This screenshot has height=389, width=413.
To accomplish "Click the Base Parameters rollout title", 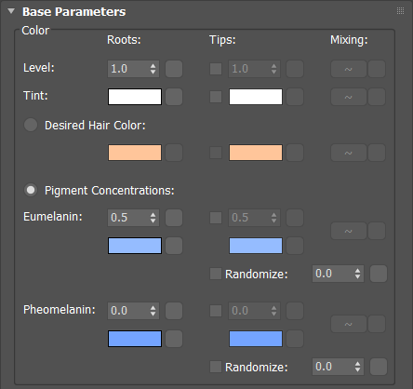I will tap(73, 12).
